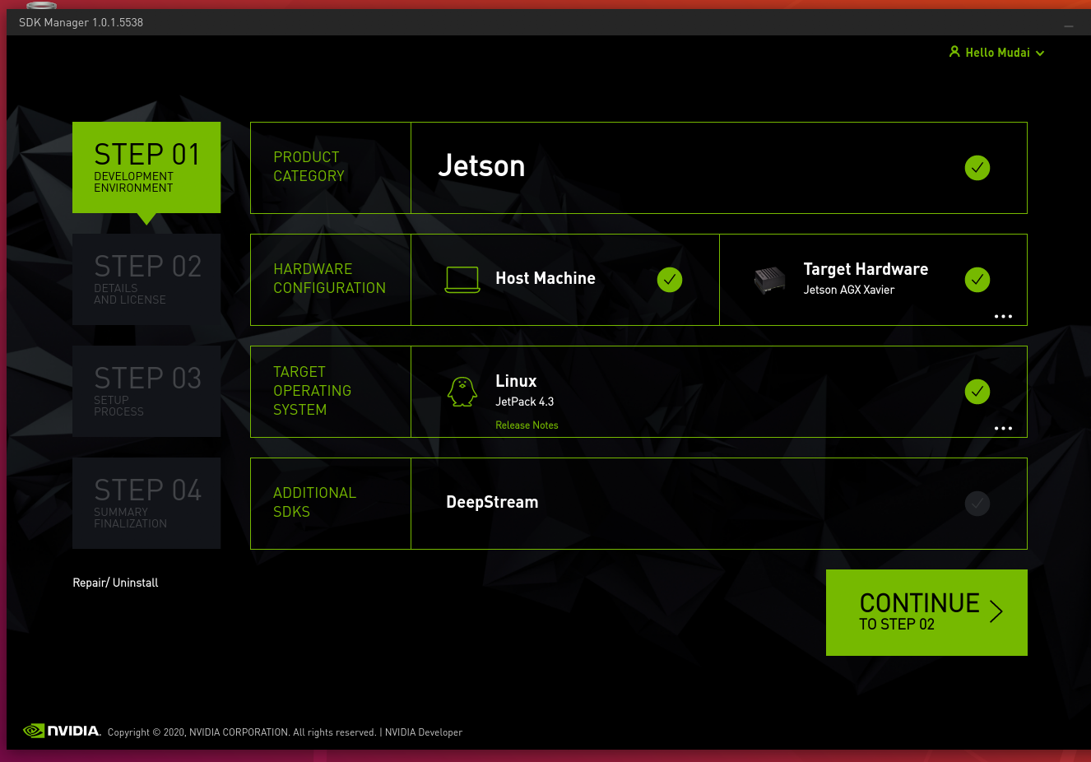The width and height of the screenshot is (1091, 762).
Task: Click the Jetson AGX Xavier text
Action: coord(849,290)
